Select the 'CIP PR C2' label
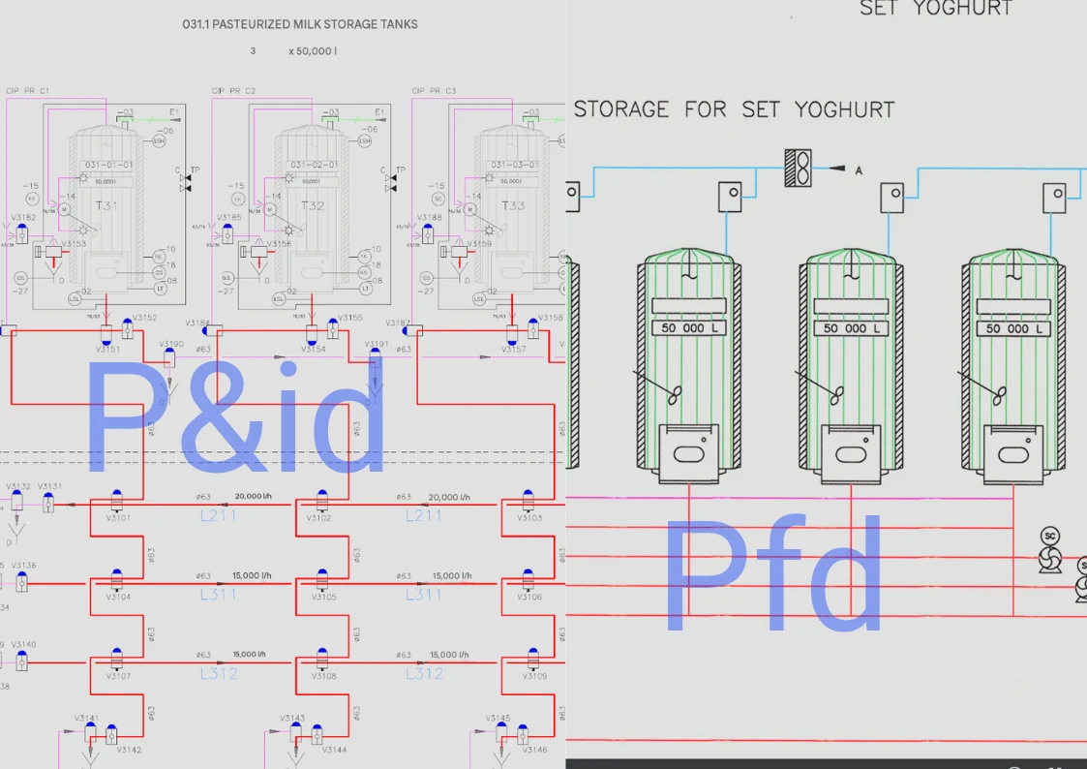1087x769 pixels. 233,91
